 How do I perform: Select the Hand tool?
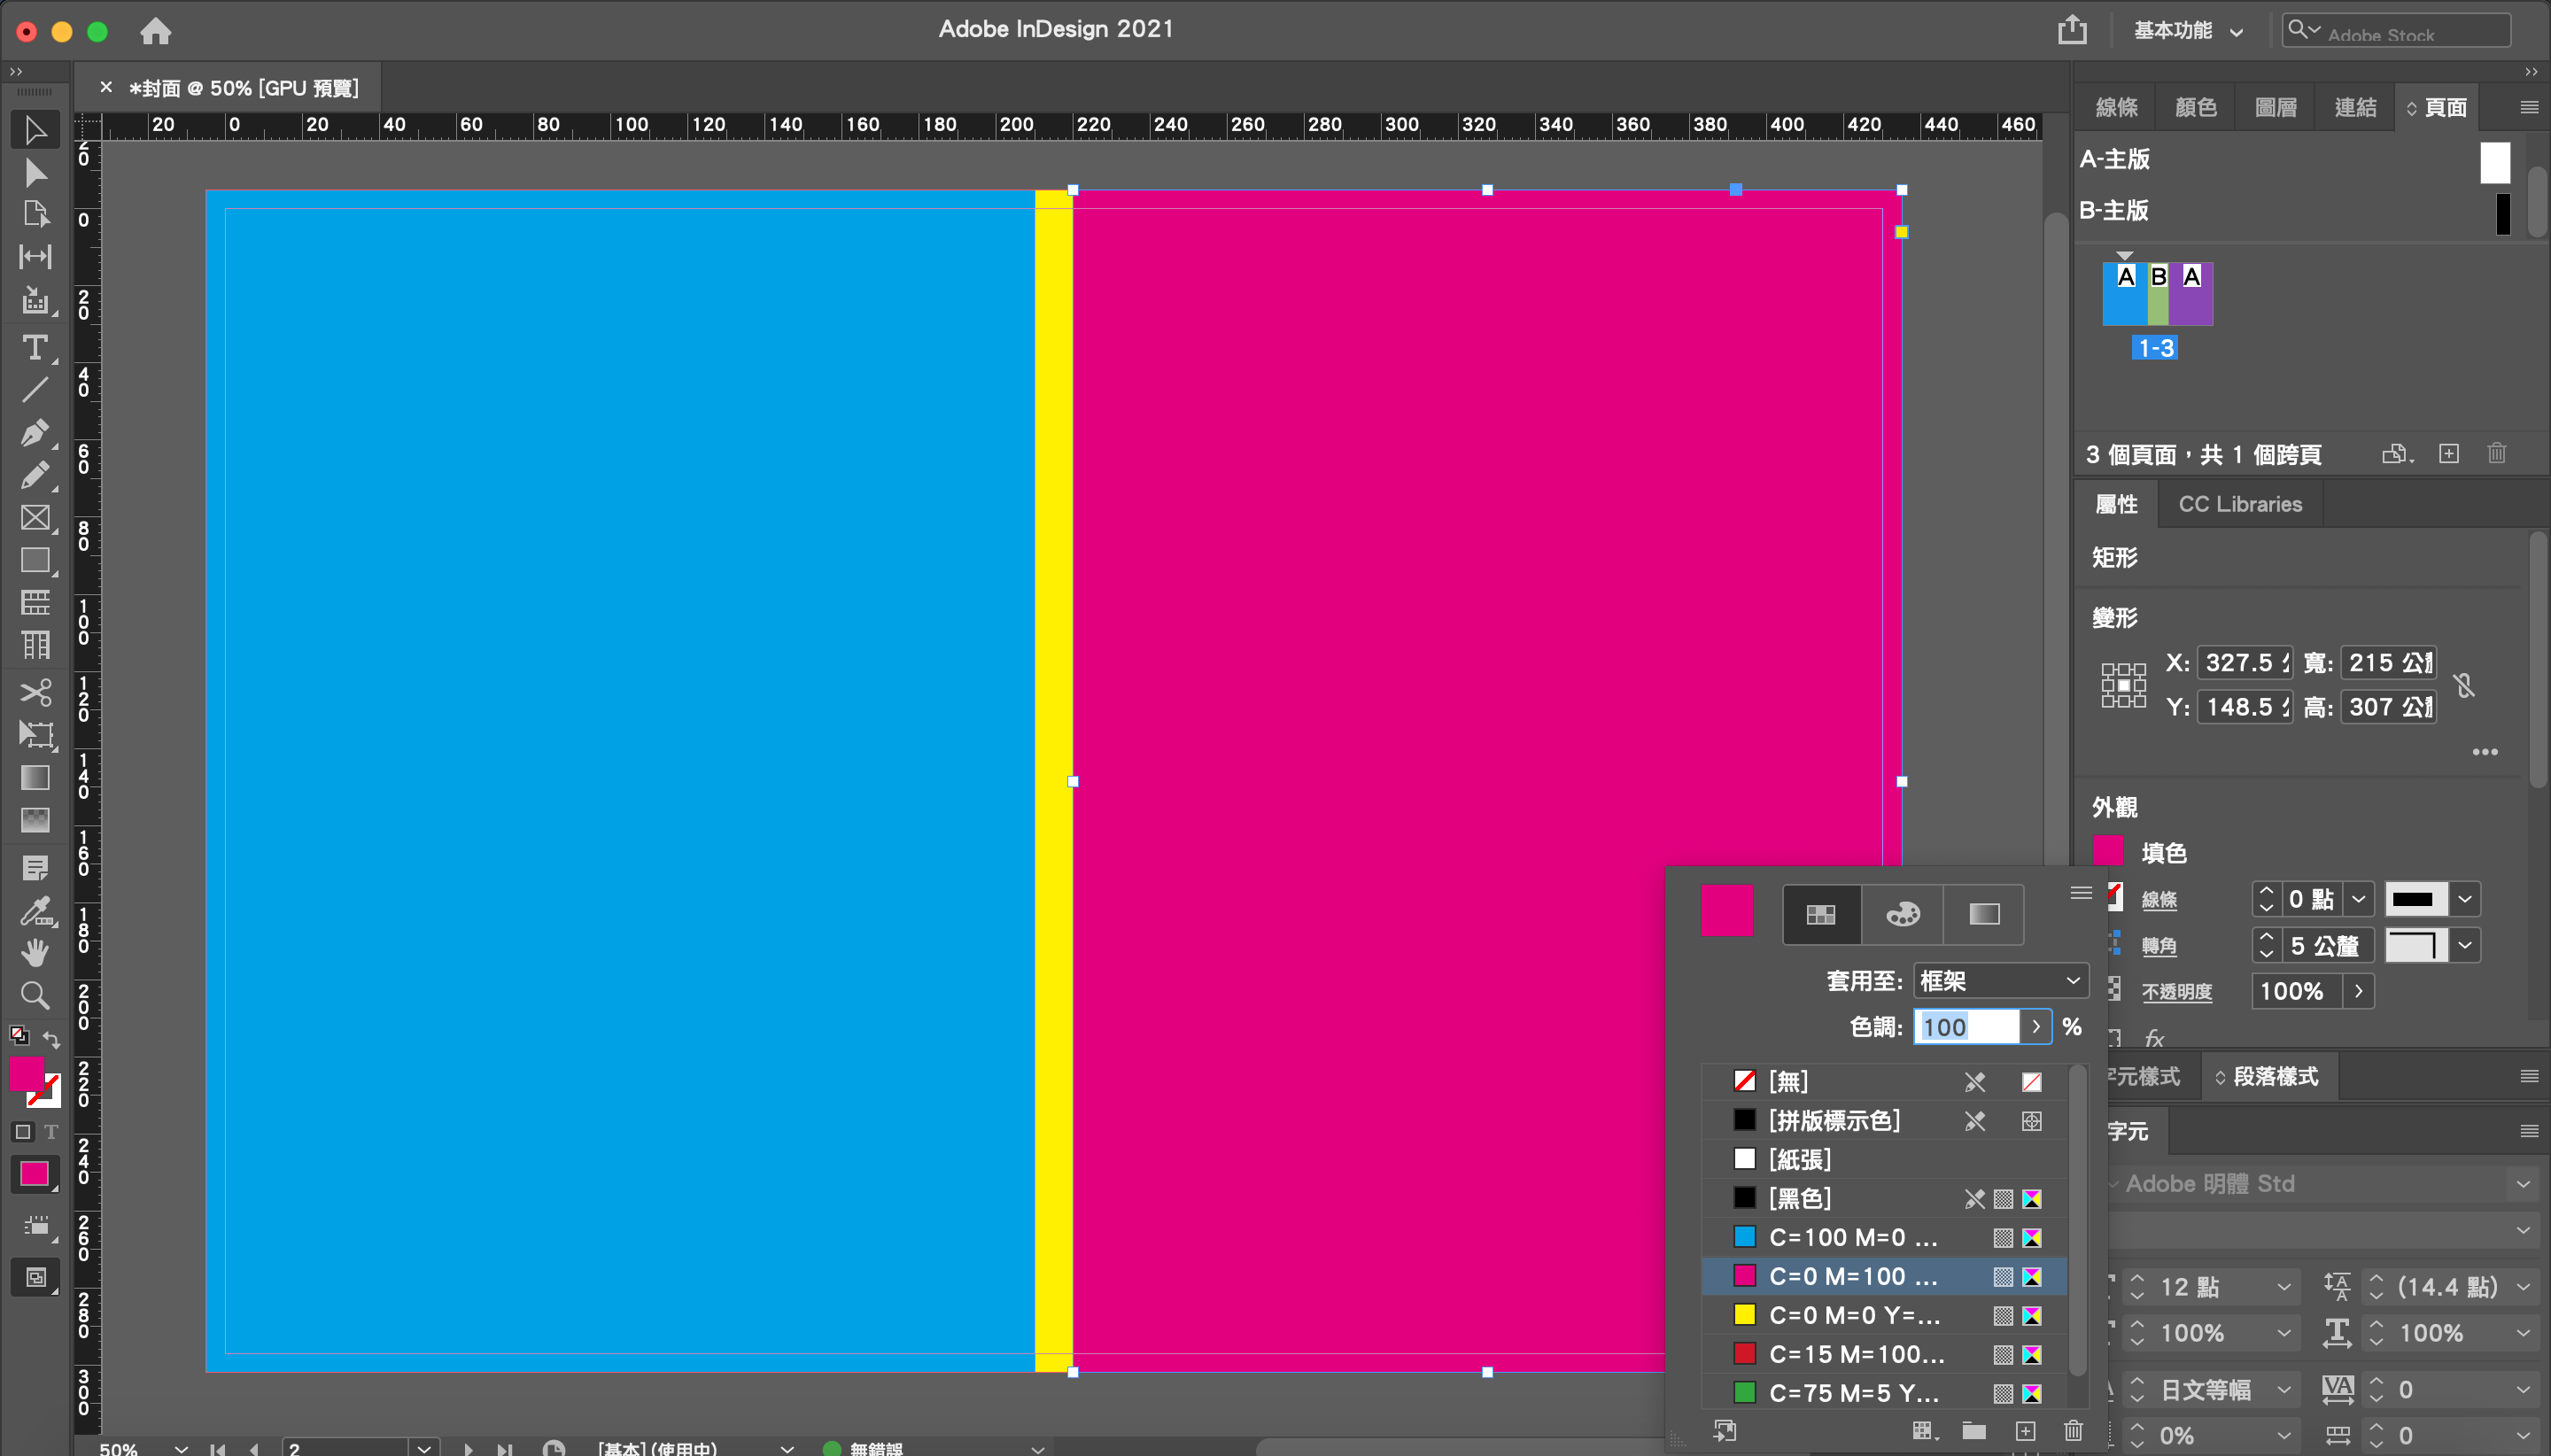[x=35, y=952]
